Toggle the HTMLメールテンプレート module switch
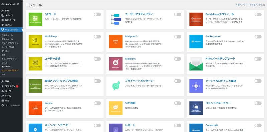The height and width of the screenshot is (132, 267). coord(258,59)
